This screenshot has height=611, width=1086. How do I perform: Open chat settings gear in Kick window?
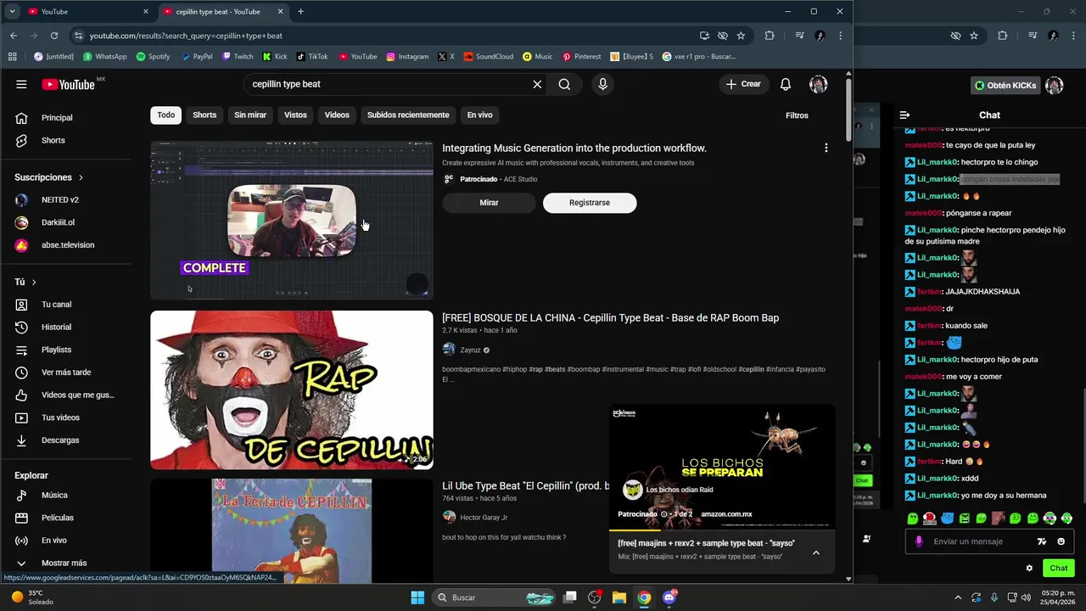(x=1029, y=568)
